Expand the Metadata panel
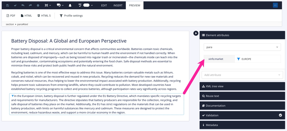This screenshot has height=131, width=287. click(242, 125)
